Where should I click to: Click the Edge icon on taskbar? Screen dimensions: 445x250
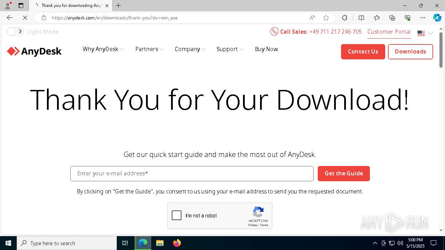tap(143, 243)
